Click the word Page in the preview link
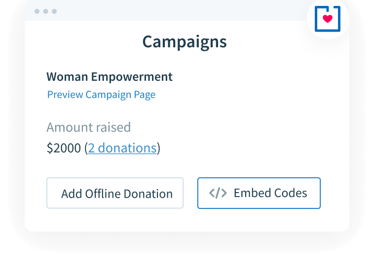Viewport: 373px width, 267px height. click(x=145, y=95)
